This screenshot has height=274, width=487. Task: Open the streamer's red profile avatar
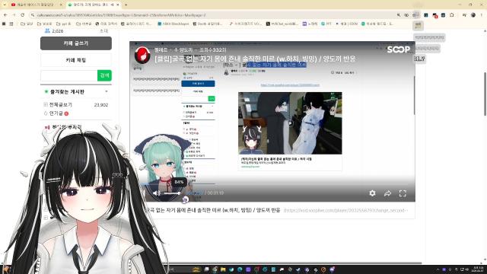[x=142, y=55]
